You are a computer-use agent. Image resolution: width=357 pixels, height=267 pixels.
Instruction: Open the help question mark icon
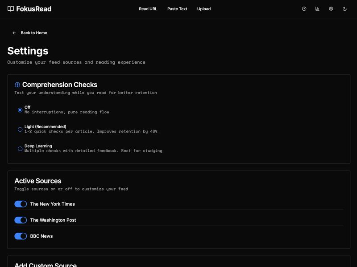(x=304, y=9)
